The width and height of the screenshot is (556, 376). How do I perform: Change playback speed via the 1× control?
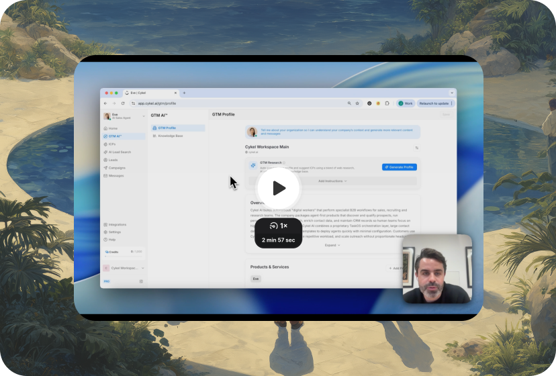(x=279, y=226)
